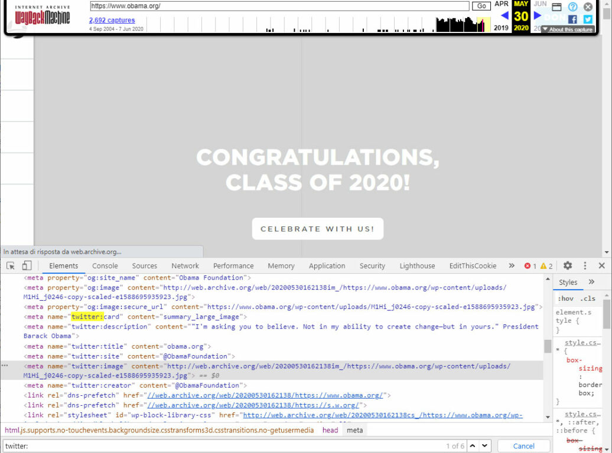
Task: Toggle the device toolbar in DevTools
Action: 27,265
